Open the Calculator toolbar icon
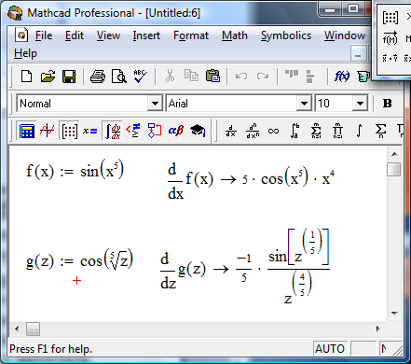The image size is (411, 364). tap(27, 131)
